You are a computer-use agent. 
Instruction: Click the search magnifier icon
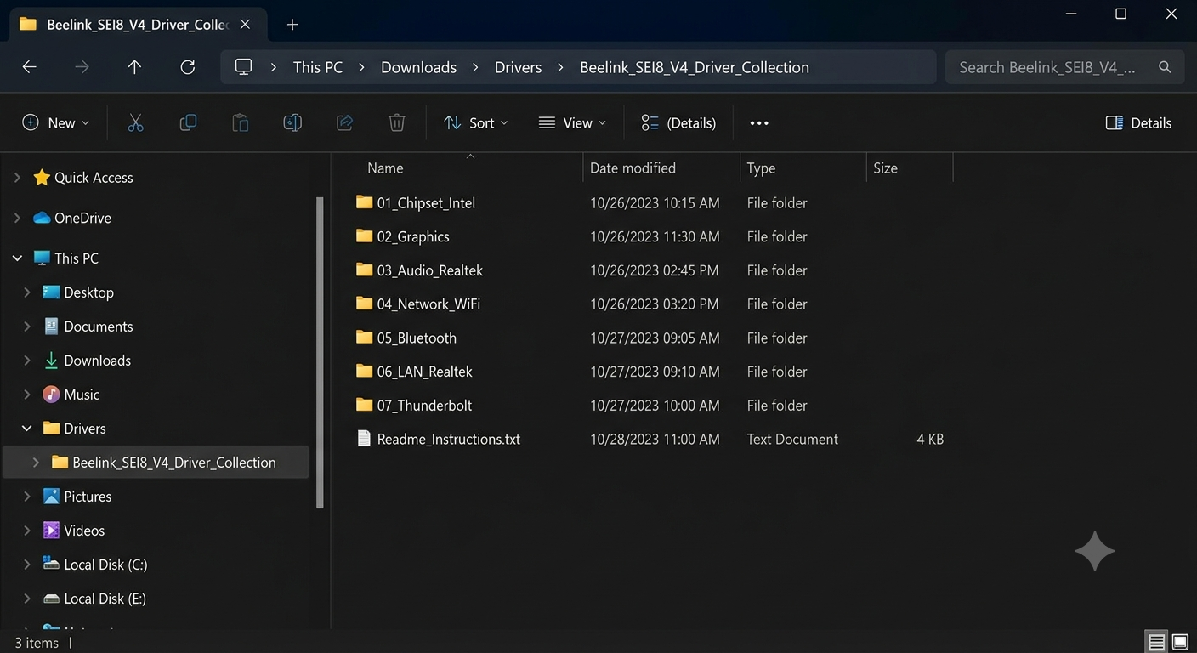click(x=1165, y=67)
